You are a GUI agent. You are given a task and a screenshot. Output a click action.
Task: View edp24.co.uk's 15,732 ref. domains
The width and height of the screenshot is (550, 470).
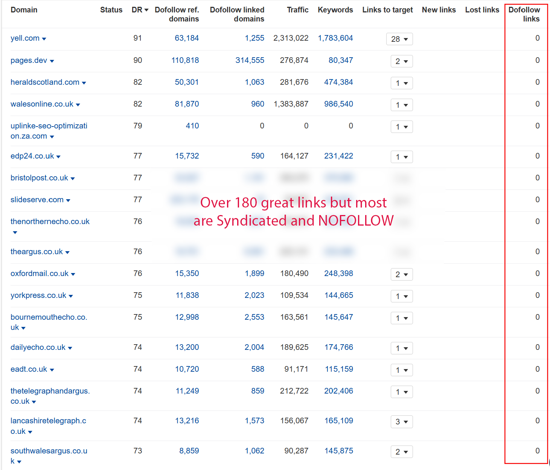pos(187,156)
